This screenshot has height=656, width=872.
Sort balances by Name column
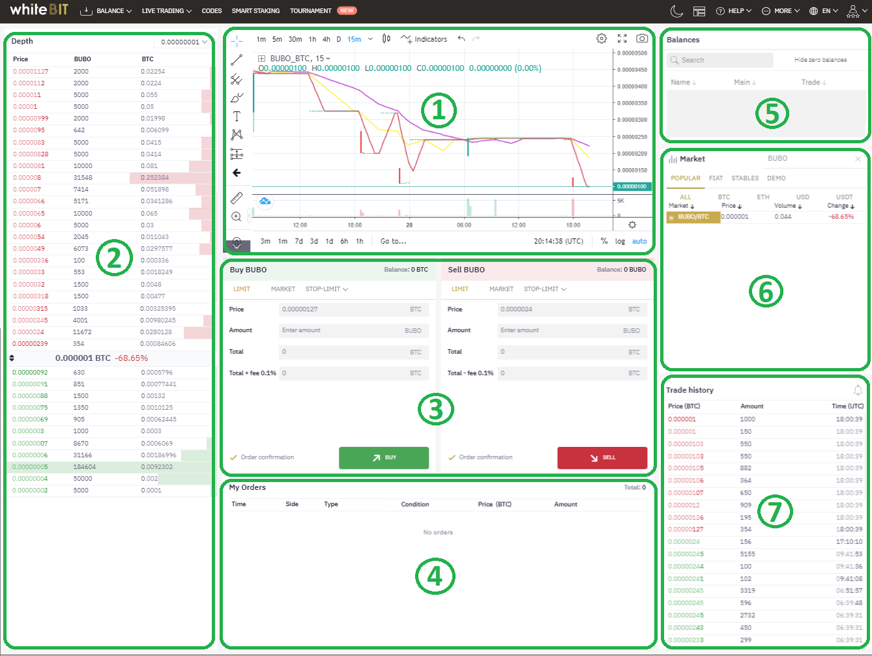pos(684,82)
